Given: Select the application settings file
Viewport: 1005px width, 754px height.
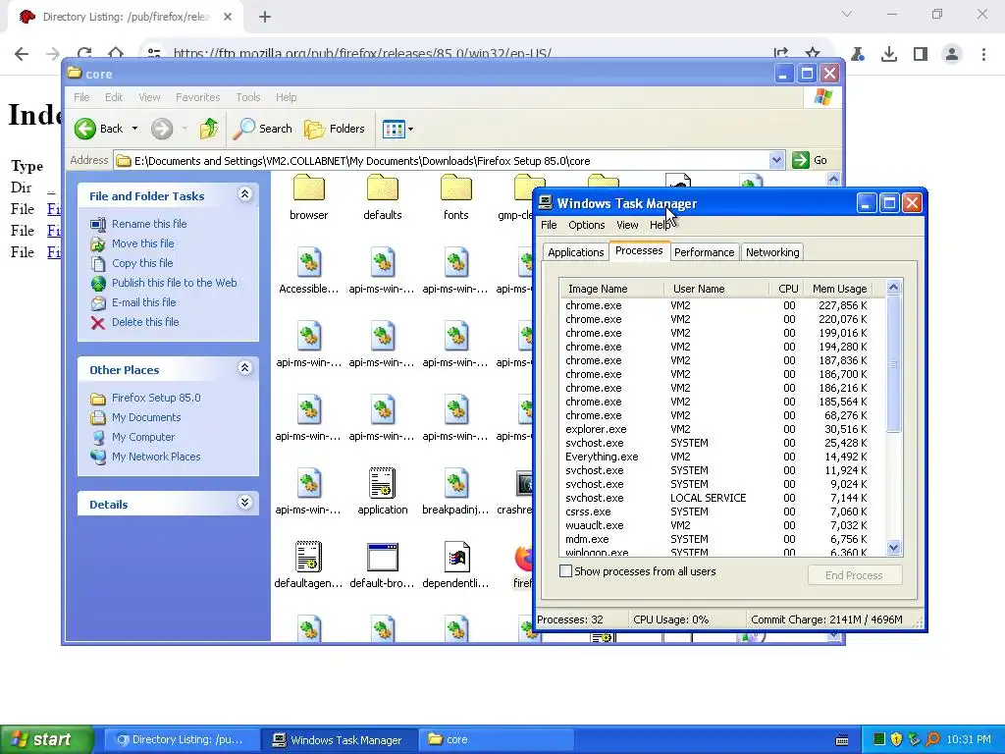Looking at the screenshot, I should [x=383, y=492].
